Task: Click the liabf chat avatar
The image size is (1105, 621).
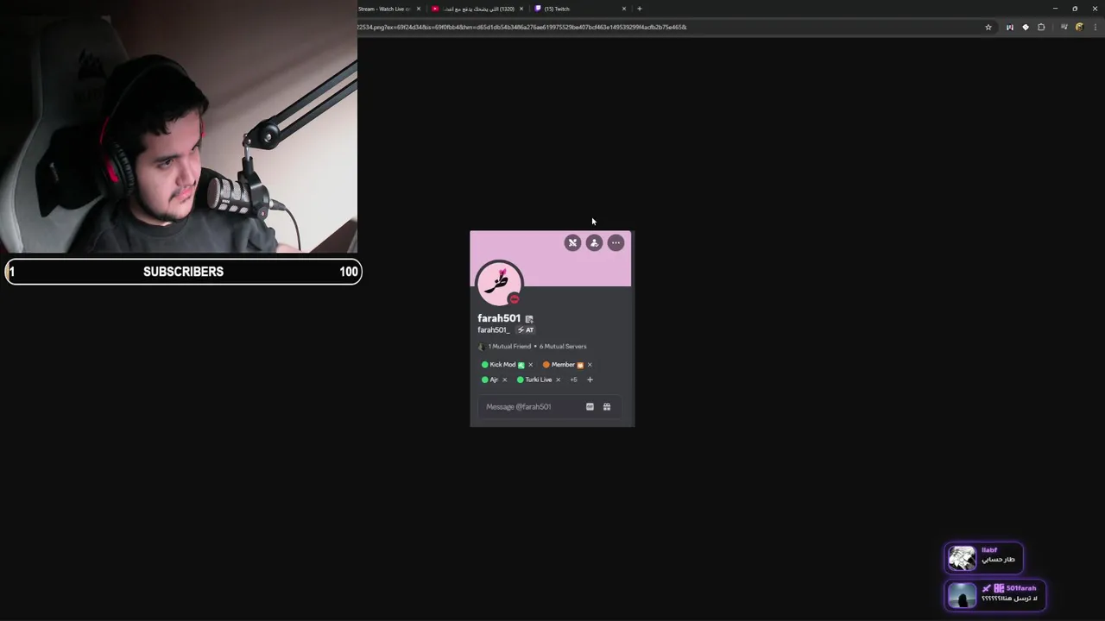Action: [x=962, y=558]
